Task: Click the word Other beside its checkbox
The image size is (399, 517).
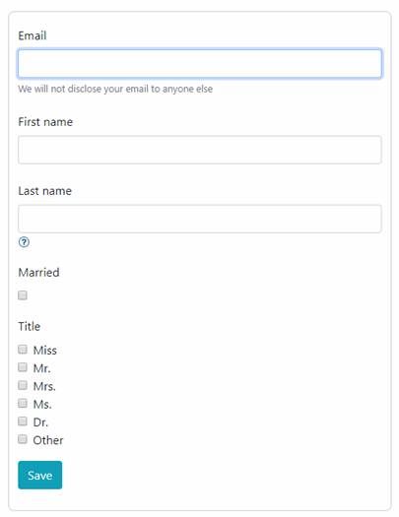Action: pyautogui.click(x=48, y=440)
